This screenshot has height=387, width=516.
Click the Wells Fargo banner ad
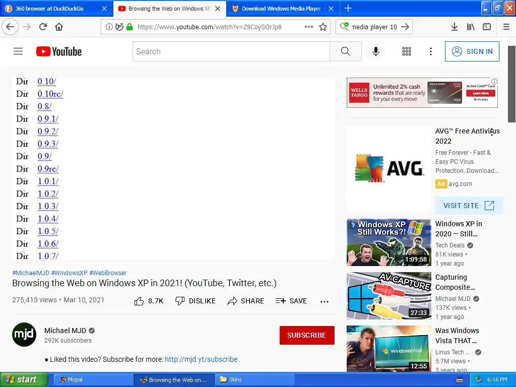(x=422, y=93)
